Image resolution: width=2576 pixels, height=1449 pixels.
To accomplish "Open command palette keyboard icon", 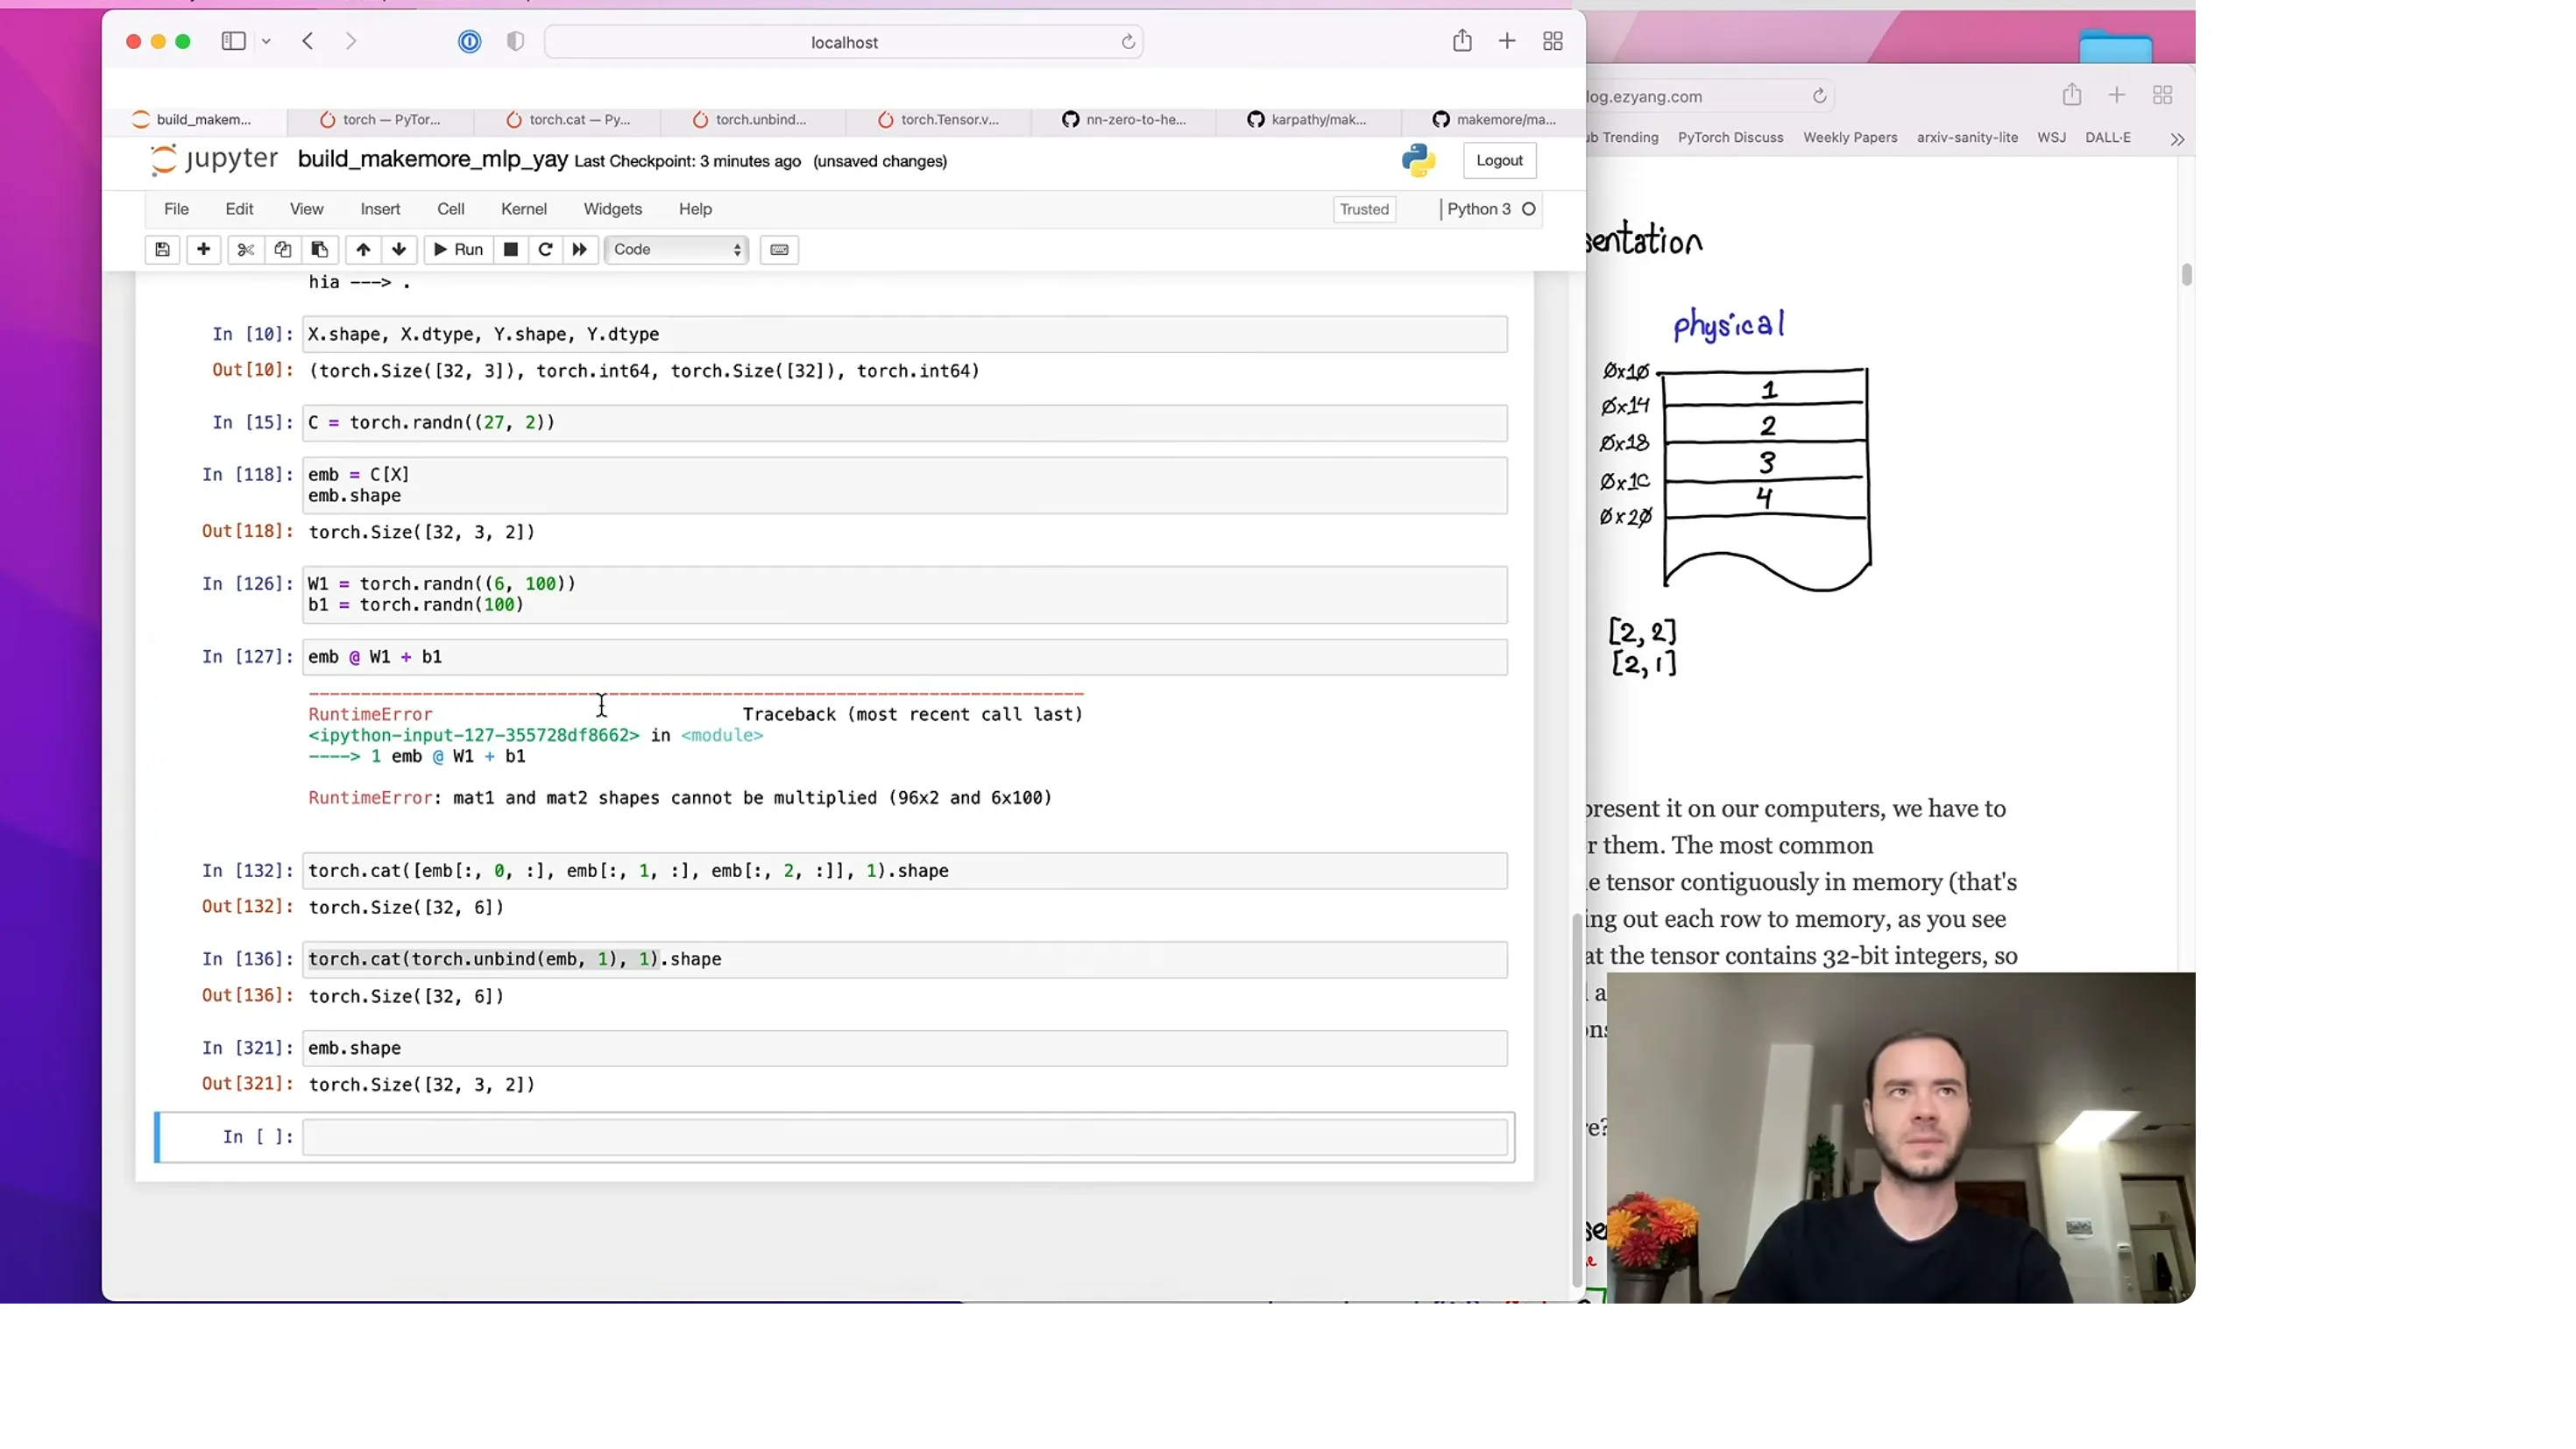I will (779, 249).
